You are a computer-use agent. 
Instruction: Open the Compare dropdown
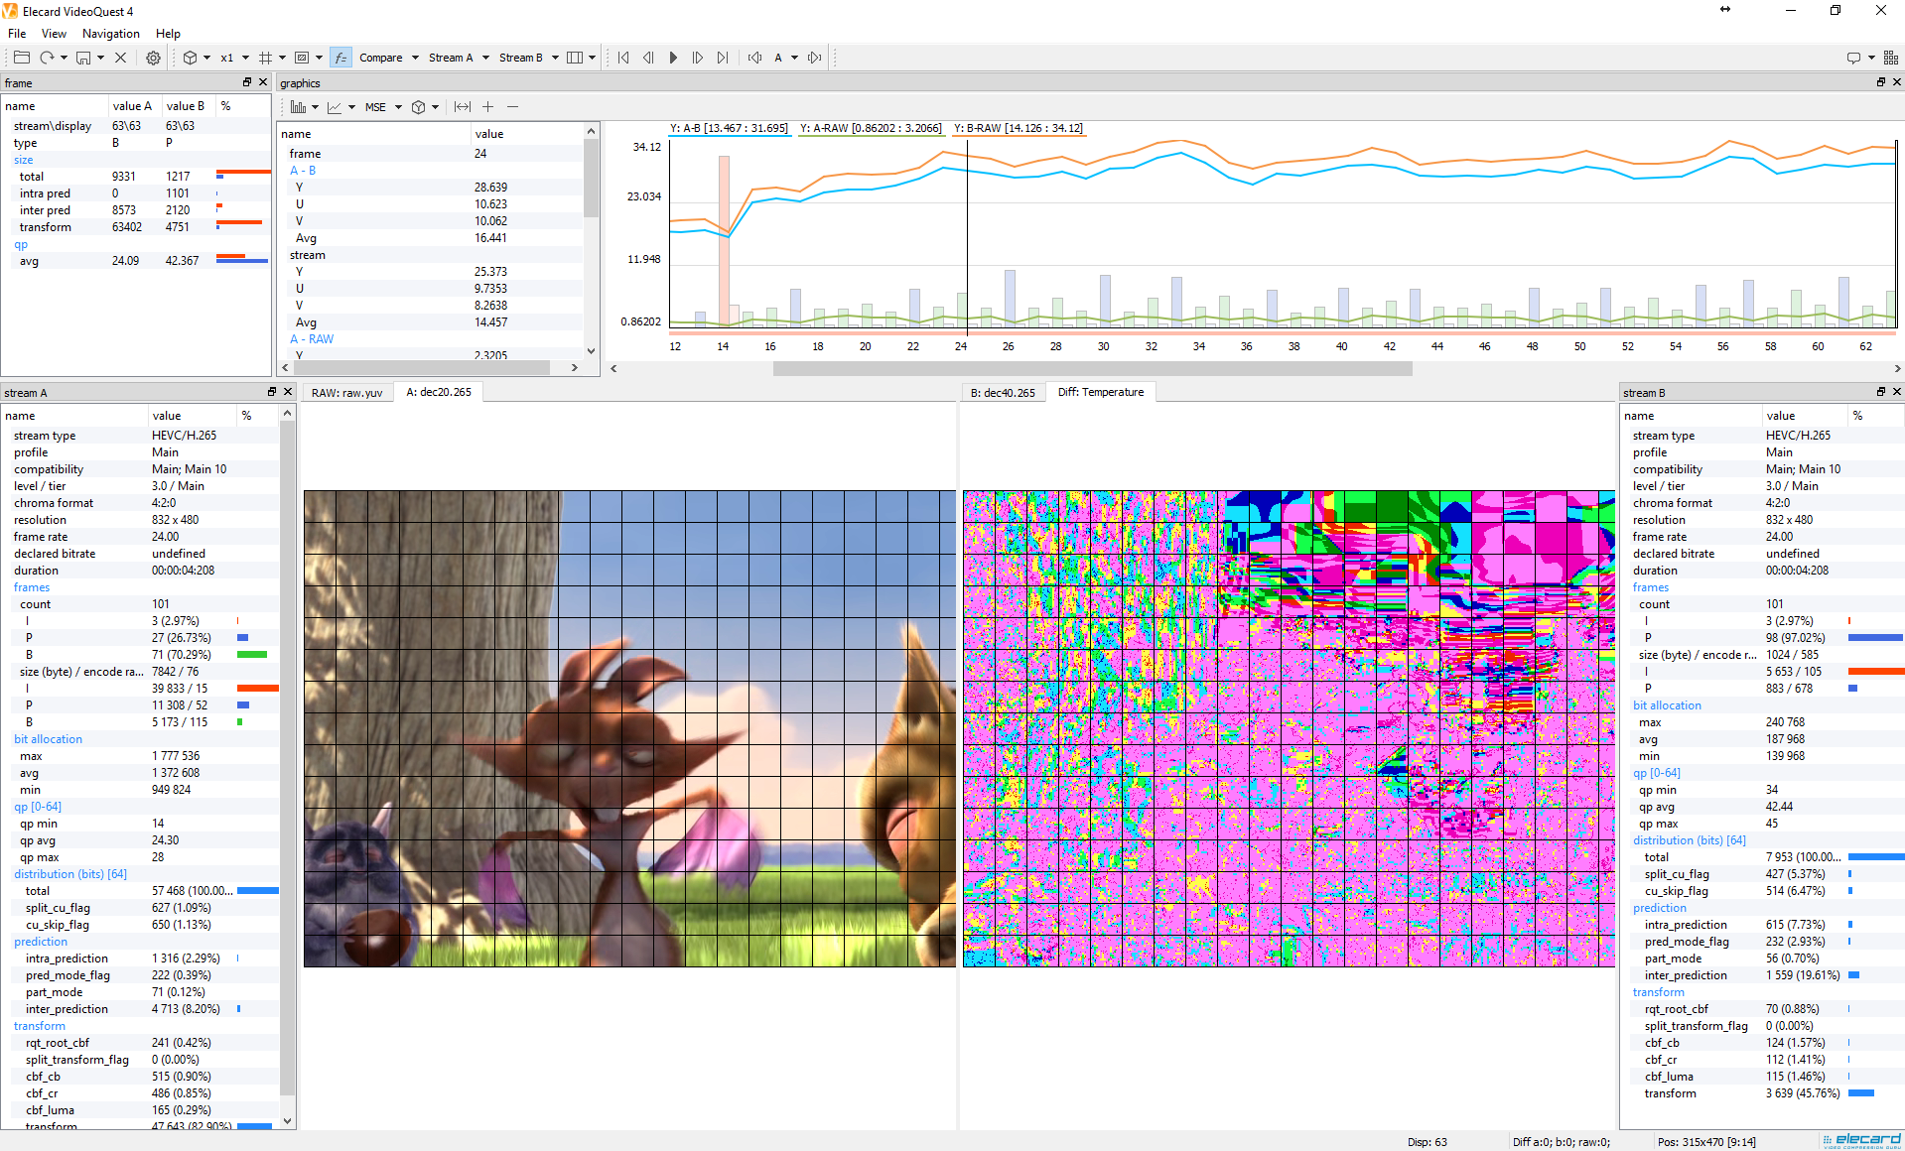click(389, 58)
